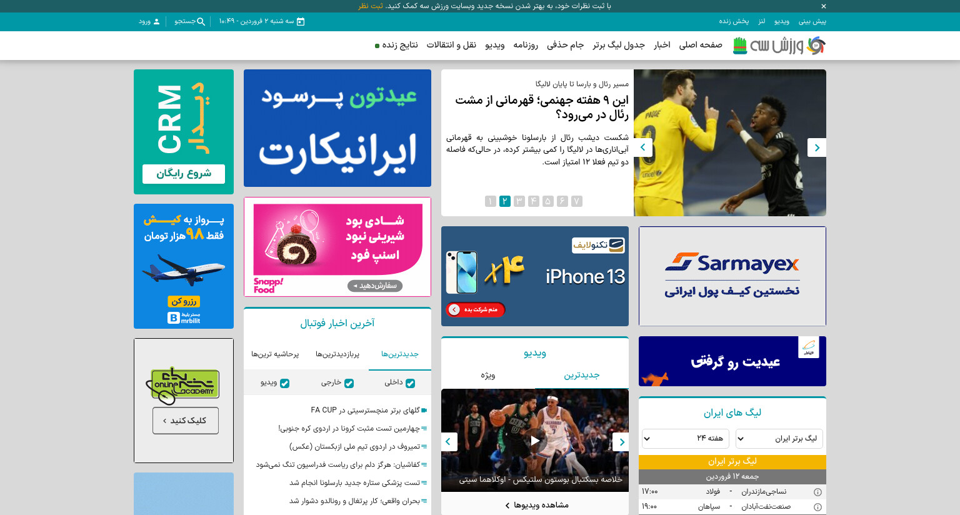This screenshot has height=515, width=960.
Task: Click منم شرکت بده iPhone ad button
Action: [x=476, y=309]
